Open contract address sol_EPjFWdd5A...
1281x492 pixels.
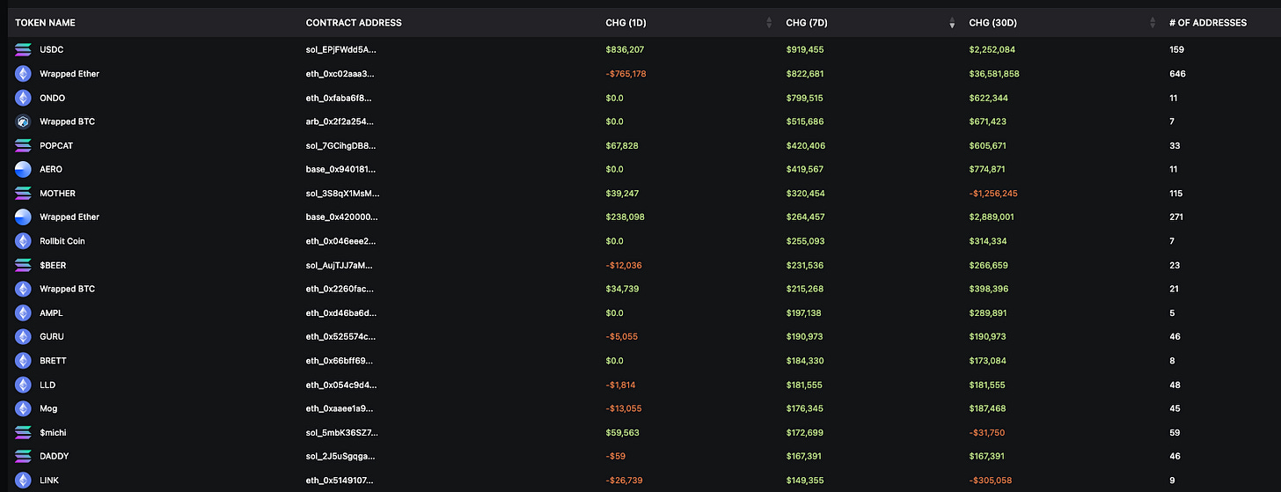click(341, 50)
